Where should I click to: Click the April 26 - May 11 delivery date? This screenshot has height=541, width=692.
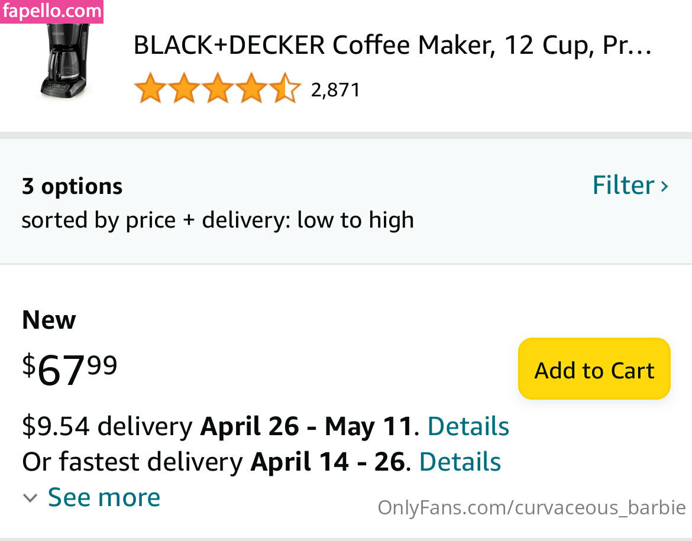[x=306, y=426]
